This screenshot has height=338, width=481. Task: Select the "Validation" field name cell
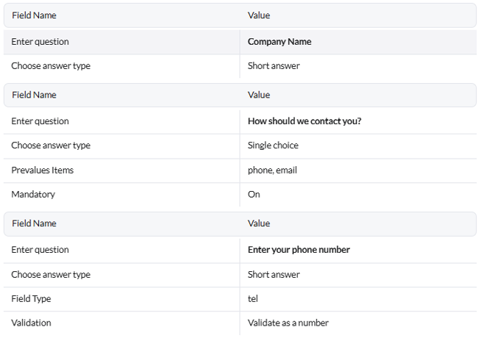pos(31,323)
